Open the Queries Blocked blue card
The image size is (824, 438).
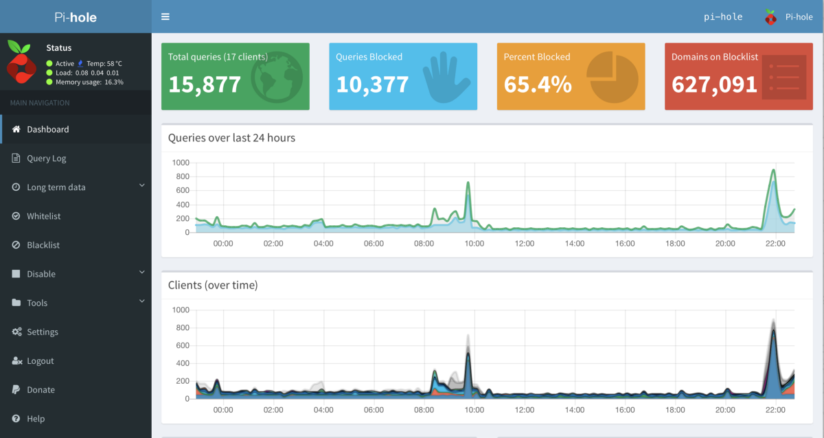tap(403, 76)
